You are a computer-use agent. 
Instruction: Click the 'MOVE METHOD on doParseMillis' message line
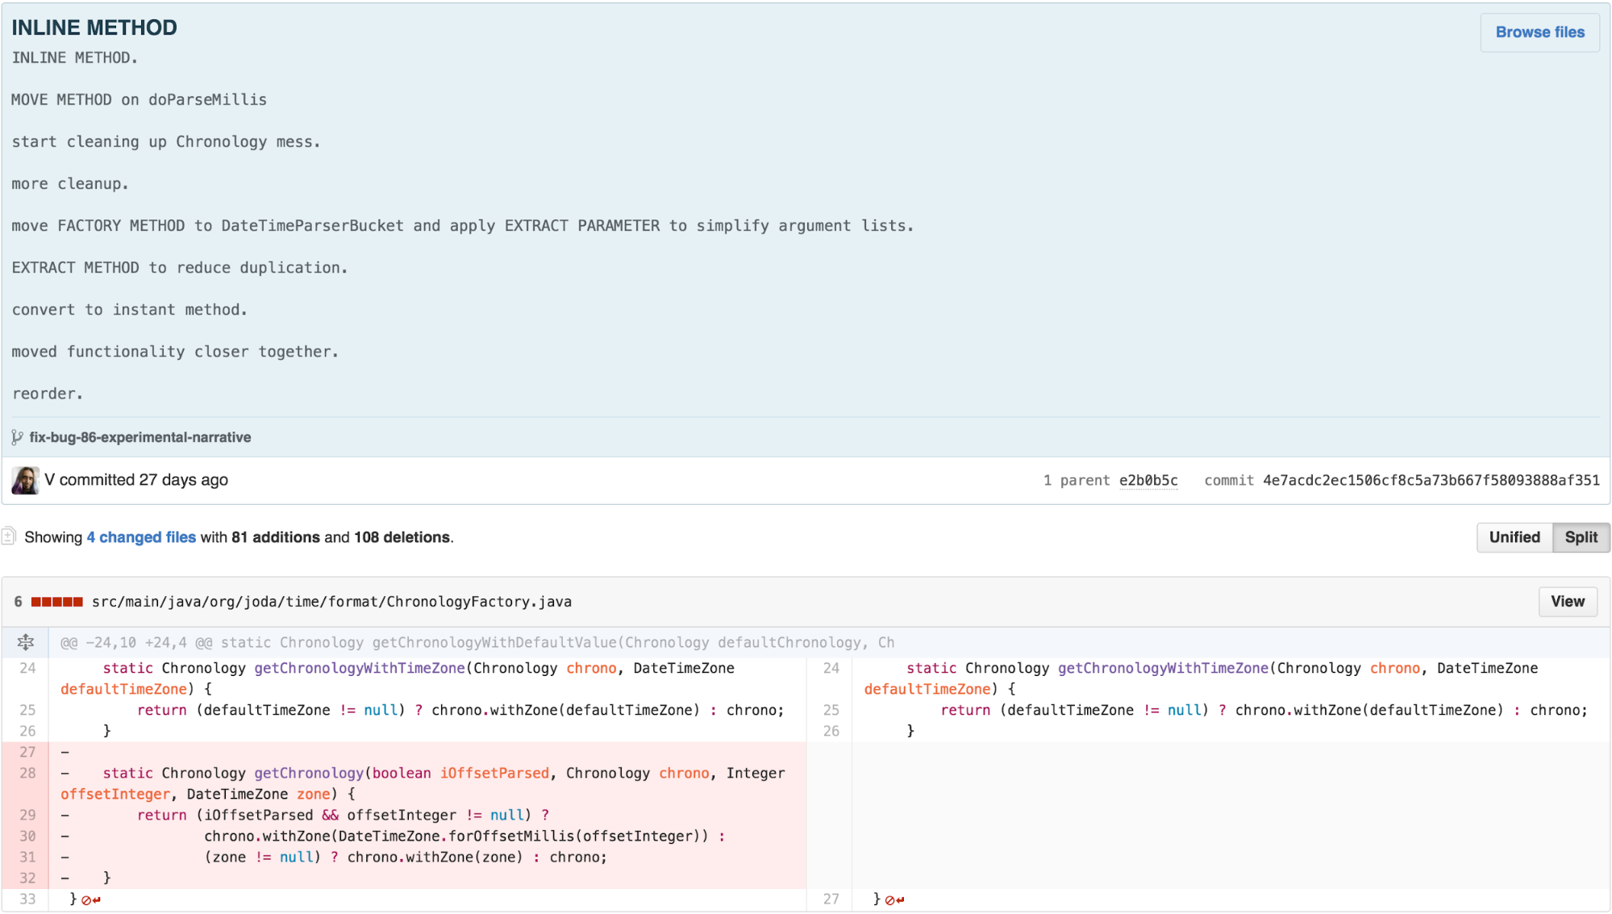point(139,100)
